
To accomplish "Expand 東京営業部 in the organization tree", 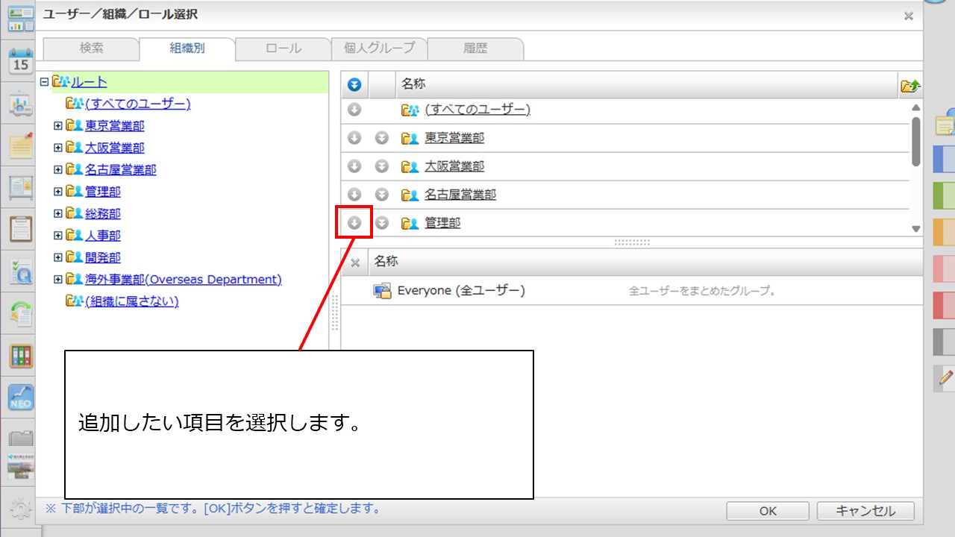I will [x=58, y=126].
